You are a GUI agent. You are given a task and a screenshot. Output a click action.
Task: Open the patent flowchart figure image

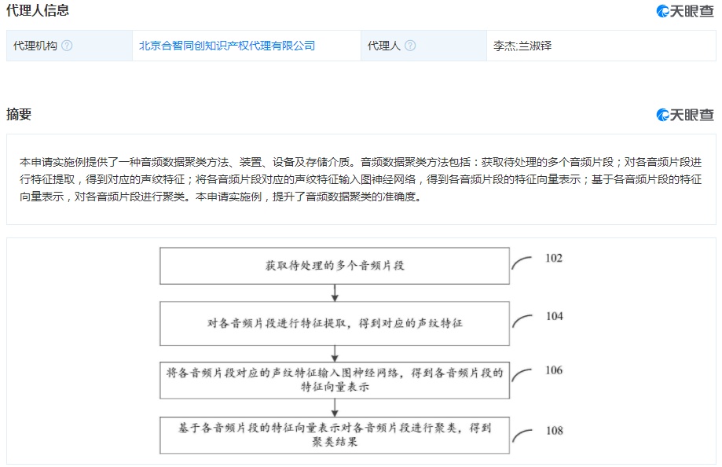tap(361, 351)
